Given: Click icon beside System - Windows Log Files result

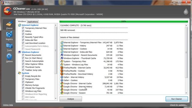Looking at the screenshot, I should pyautogui.click(x=62, y=64).
